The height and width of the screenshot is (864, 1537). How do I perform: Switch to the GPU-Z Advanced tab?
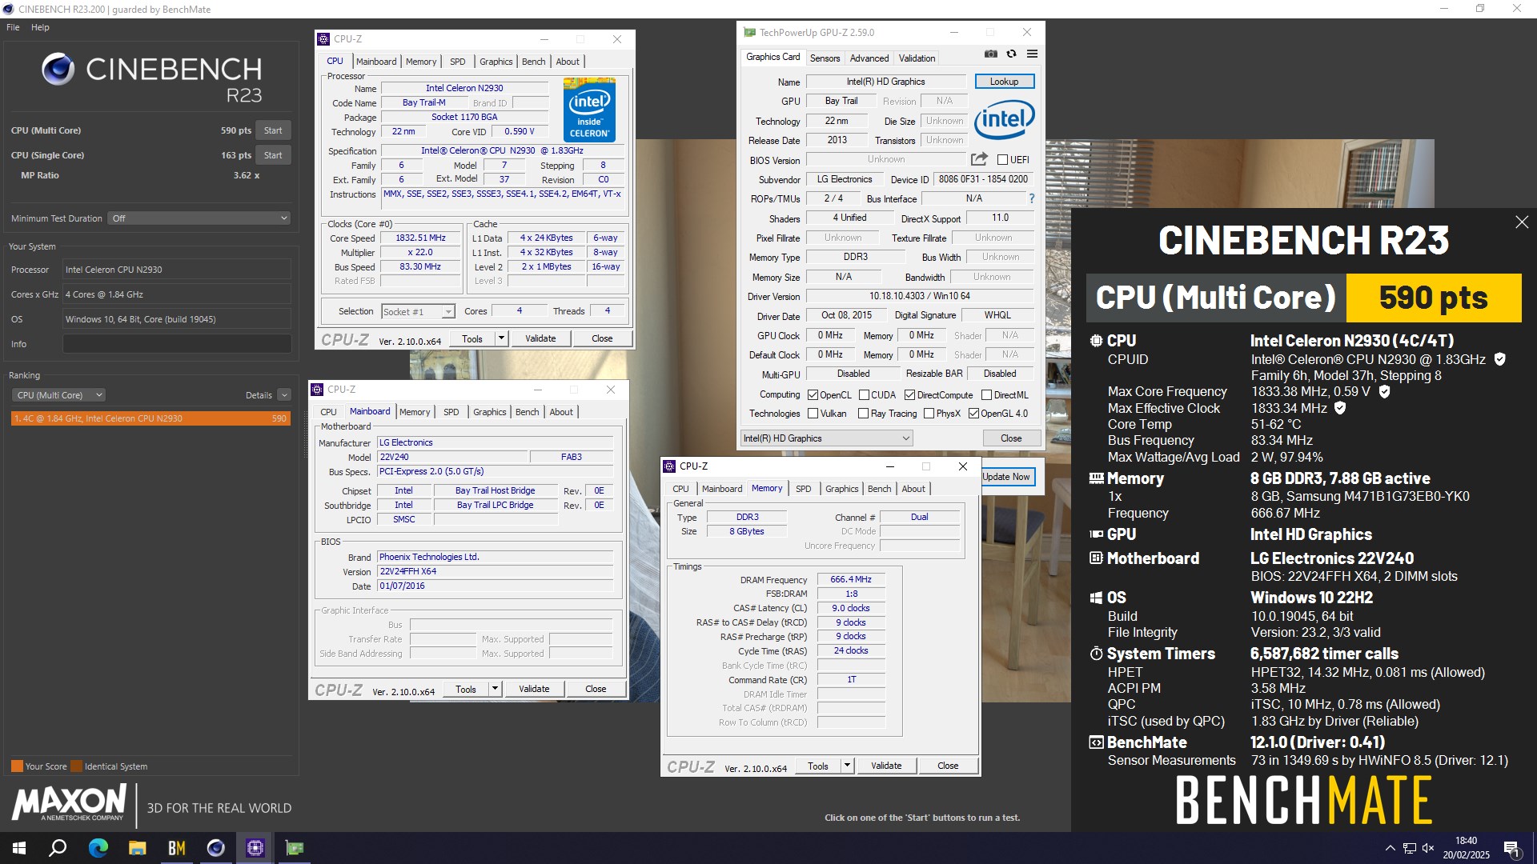pos(869,58)
